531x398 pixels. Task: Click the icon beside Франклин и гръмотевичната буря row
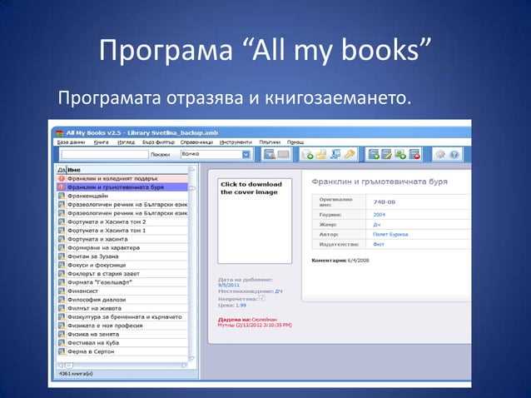pyautogui.click(x=62, y=187)
